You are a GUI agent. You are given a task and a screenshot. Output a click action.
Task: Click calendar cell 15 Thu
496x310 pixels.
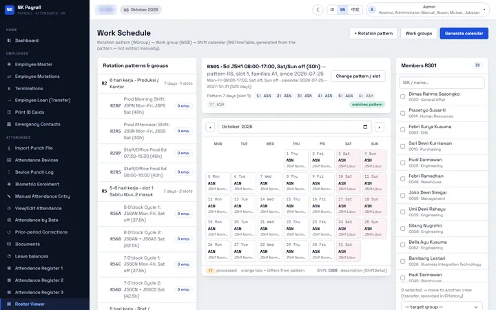point(296,205)
